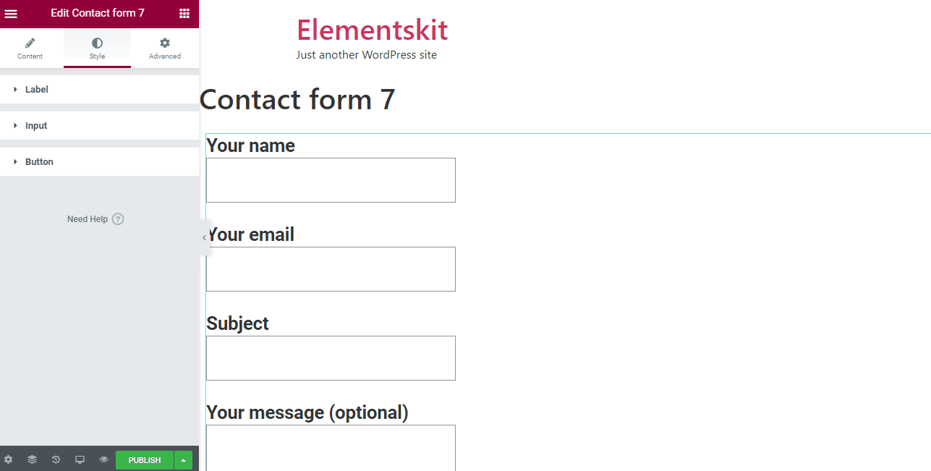Viewport: 931px width, 471px height.
Task: Click the Need Help question mark icon
Action: 118,219
